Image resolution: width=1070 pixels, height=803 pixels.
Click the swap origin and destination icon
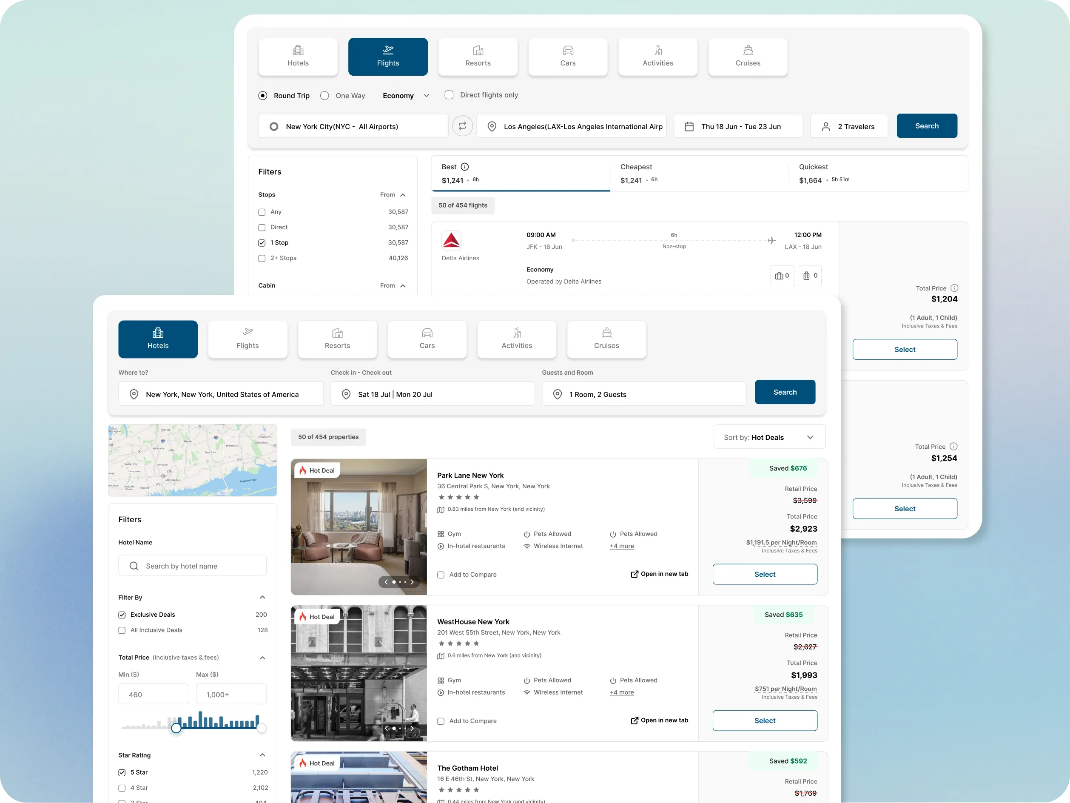[x=462, y=126]
